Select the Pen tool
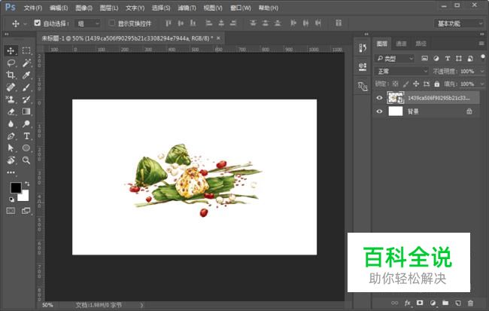Viewport: 489px width, 311px height. [11, 136]
